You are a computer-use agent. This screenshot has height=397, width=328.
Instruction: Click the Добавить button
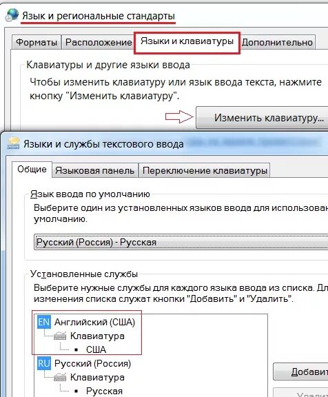tap(300, 371)
